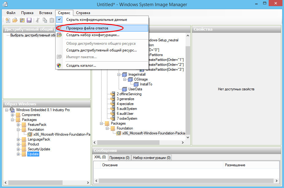The image size is (284, 188).
Task: Click the cube icon next to ImageInstall
Action: click(x=125, y=74)
